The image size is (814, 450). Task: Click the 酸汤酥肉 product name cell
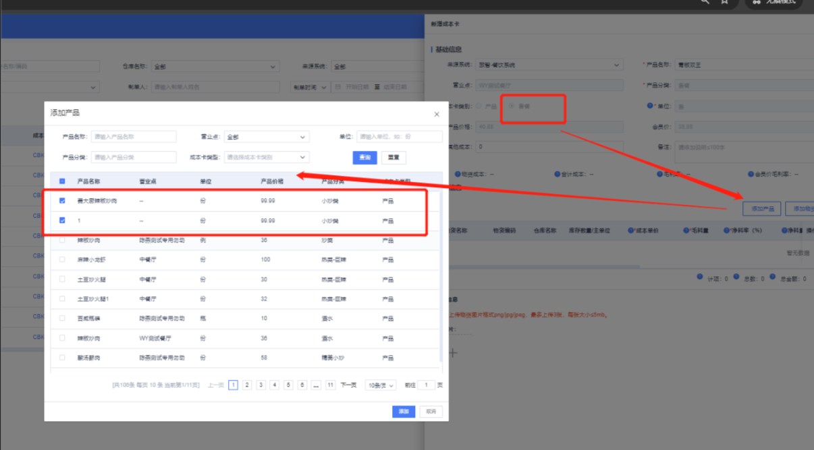[88, 358]
